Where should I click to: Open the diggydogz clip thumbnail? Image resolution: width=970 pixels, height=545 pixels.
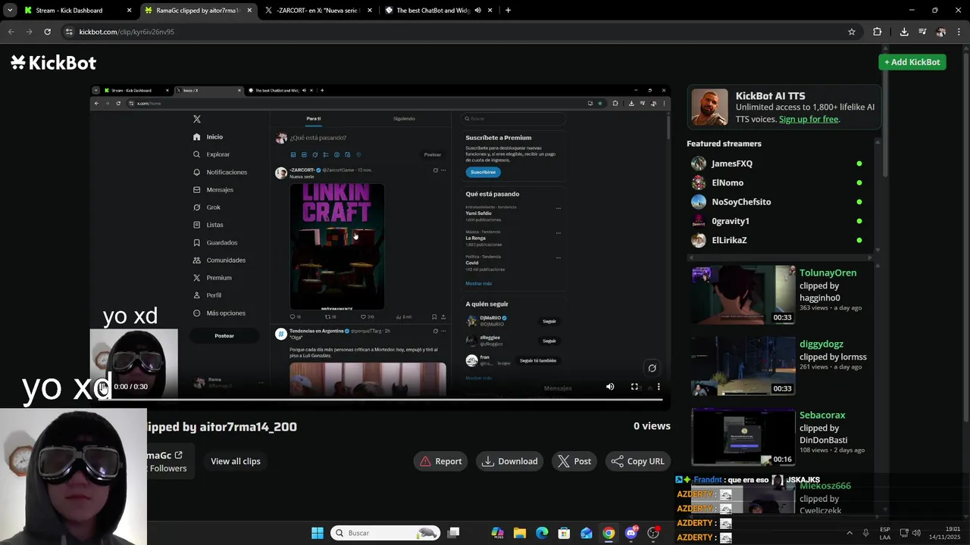tap(743, 366)
